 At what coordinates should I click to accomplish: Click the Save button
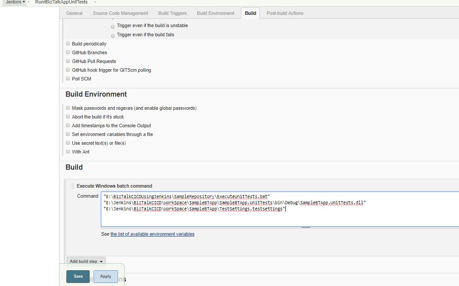[x=78, y=276]
